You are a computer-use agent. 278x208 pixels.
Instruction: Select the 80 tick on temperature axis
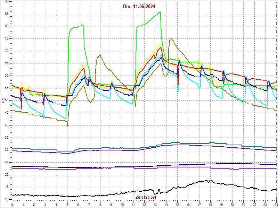pos(6,26)
